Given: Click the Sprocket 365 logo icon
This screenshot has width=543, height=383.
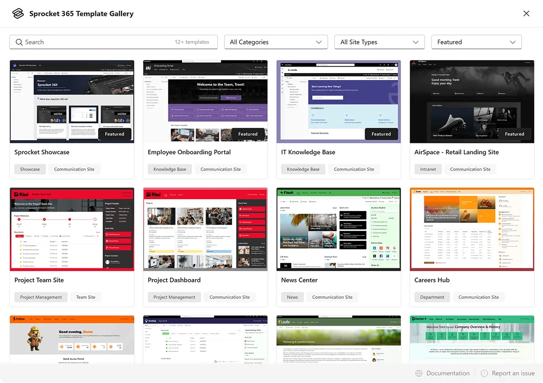Looking at the screenshot, I should tap(18, 14).
